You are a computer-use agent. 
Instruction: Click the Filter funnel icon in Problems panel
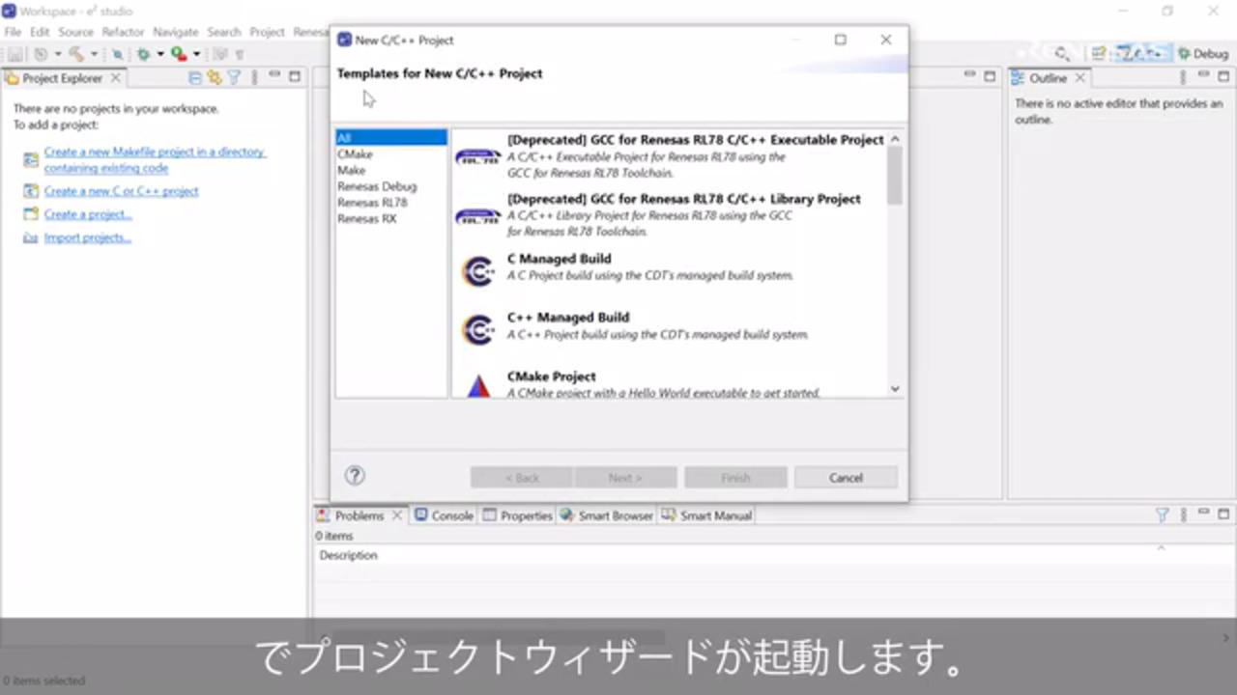tap(1163, 515)
